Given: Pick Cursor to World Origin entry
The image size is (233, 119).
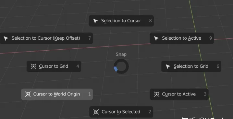Looking at the screenshot, I should 57,94.
